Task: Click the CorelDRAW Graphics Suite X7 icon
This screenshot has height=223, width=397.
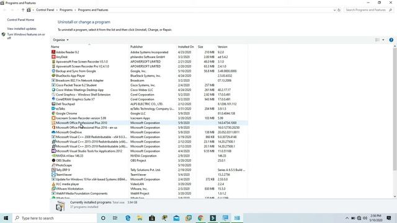Action: point(53,99)
